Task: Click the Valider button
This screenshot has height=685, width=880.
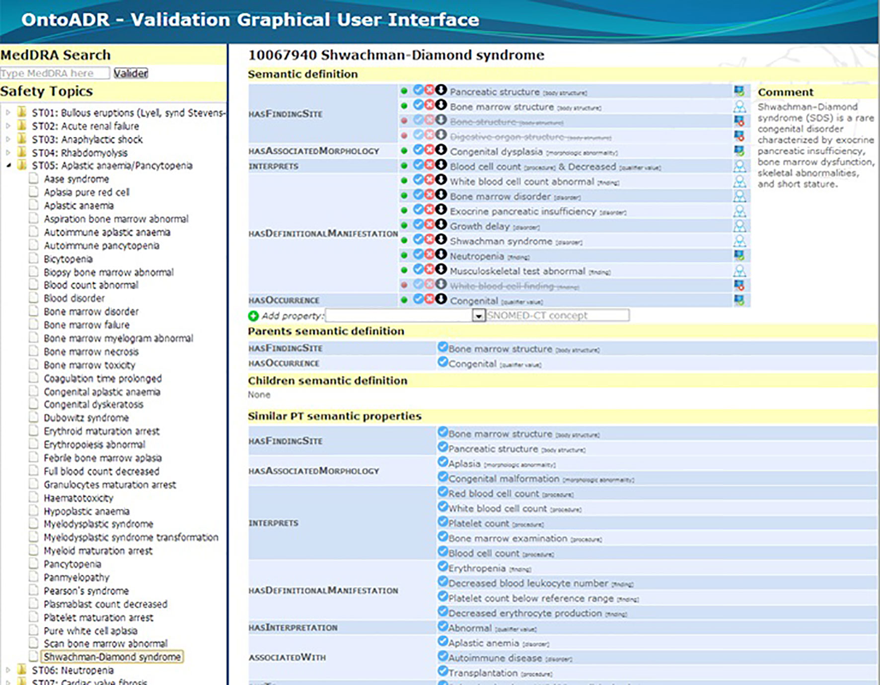Action: coord(131,73)
